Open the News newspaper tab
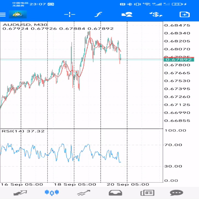 pyautogui.click(x=147, y=193)
